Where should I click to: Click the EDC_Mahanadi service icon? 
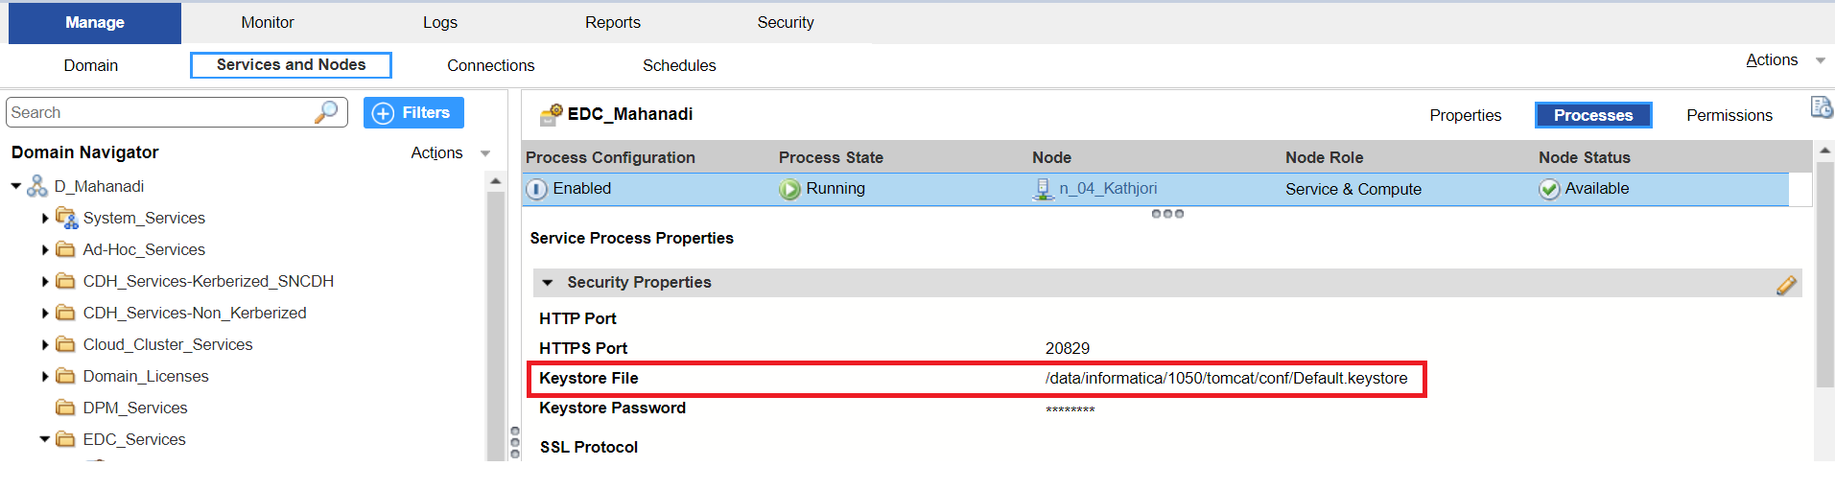tap(552, 115)
